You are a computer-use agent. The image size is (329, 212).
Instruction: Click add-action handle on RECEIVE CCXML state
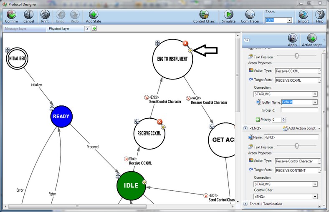[163, 127]
